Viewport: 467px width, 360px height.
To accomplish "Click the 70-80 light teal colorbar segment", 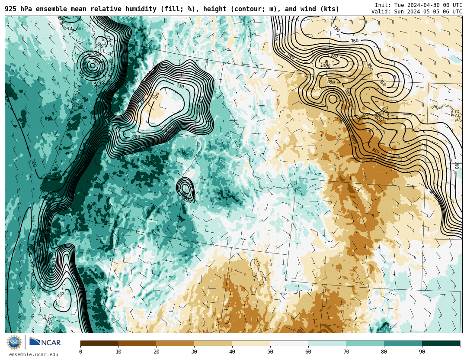I will point(365,343).
